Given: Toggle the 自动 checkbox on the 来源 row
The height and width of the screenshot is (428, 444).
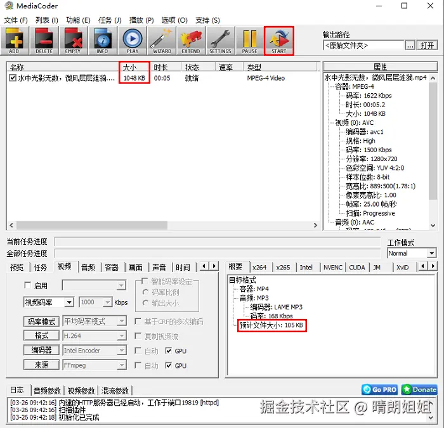Looking at the screenshot, I should point(138,365).
